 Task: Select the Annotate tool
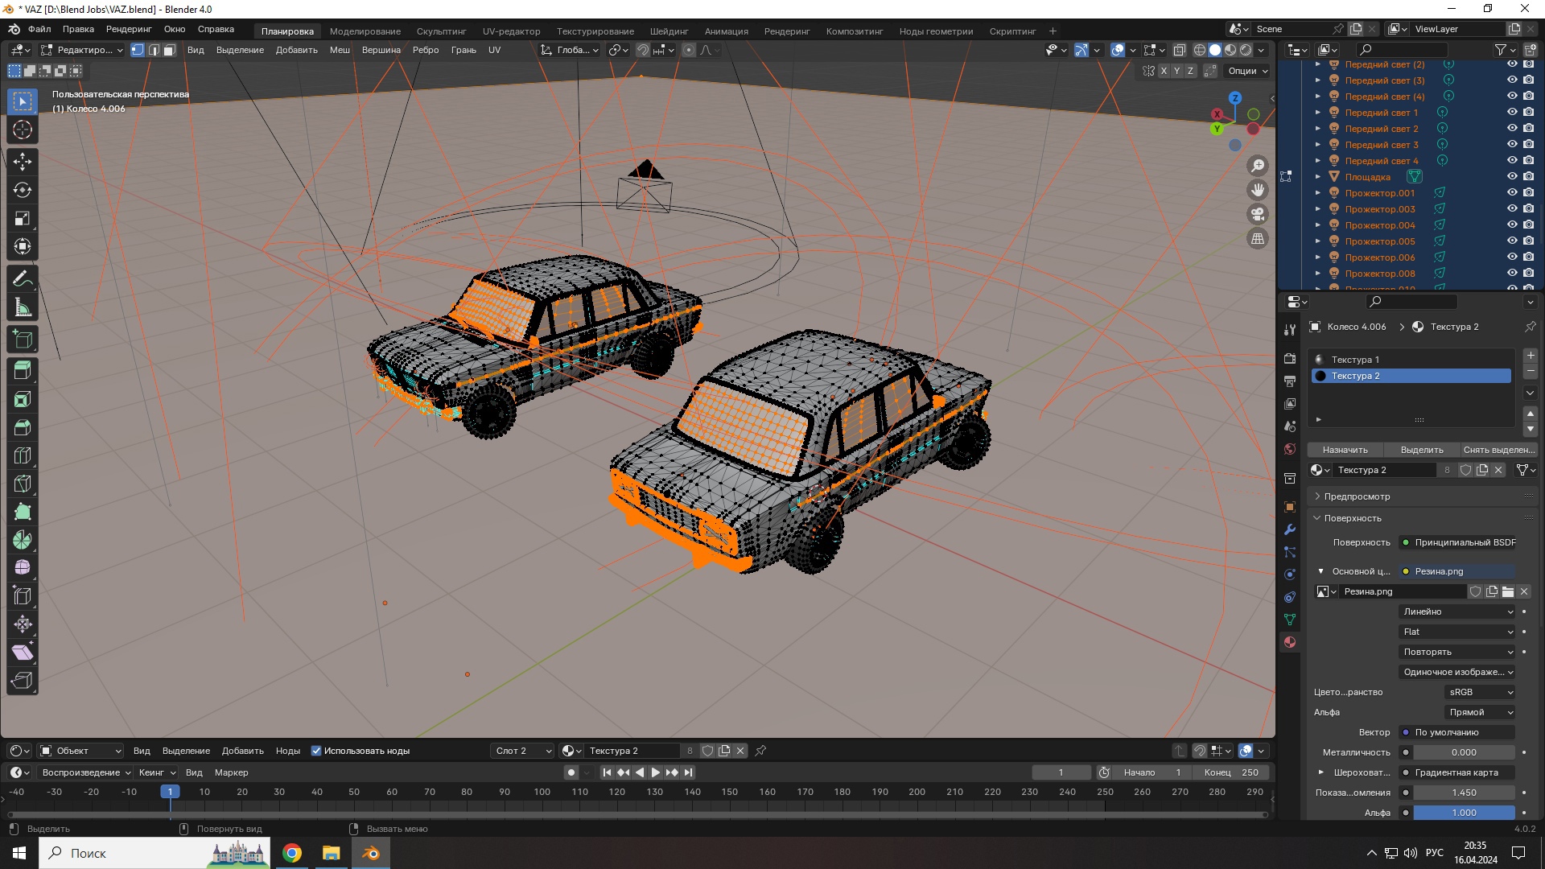23,279
